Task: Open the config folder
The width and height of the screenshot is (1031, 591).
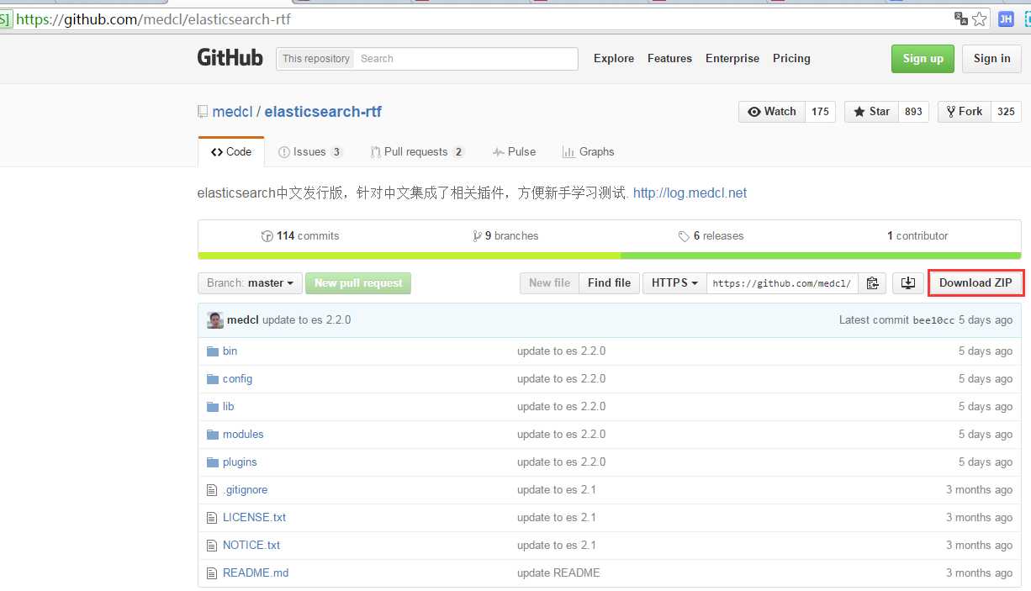Action: [x=237, y=378]
